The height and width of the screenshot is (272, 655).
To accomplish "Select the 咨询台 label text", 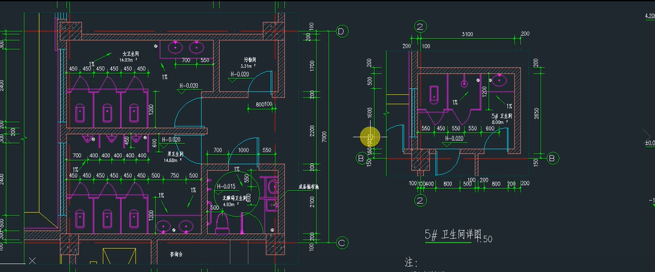I will [x=176, y=255].
